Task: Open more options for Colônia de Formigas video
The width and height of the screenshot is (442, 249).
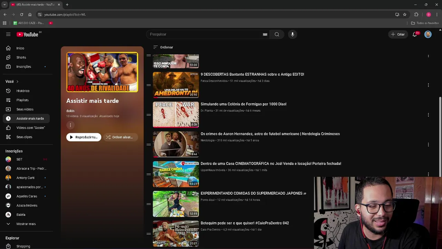Action: point(428,115)
